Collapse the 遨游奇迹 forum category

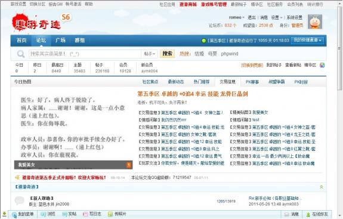[x=322, y=187]
